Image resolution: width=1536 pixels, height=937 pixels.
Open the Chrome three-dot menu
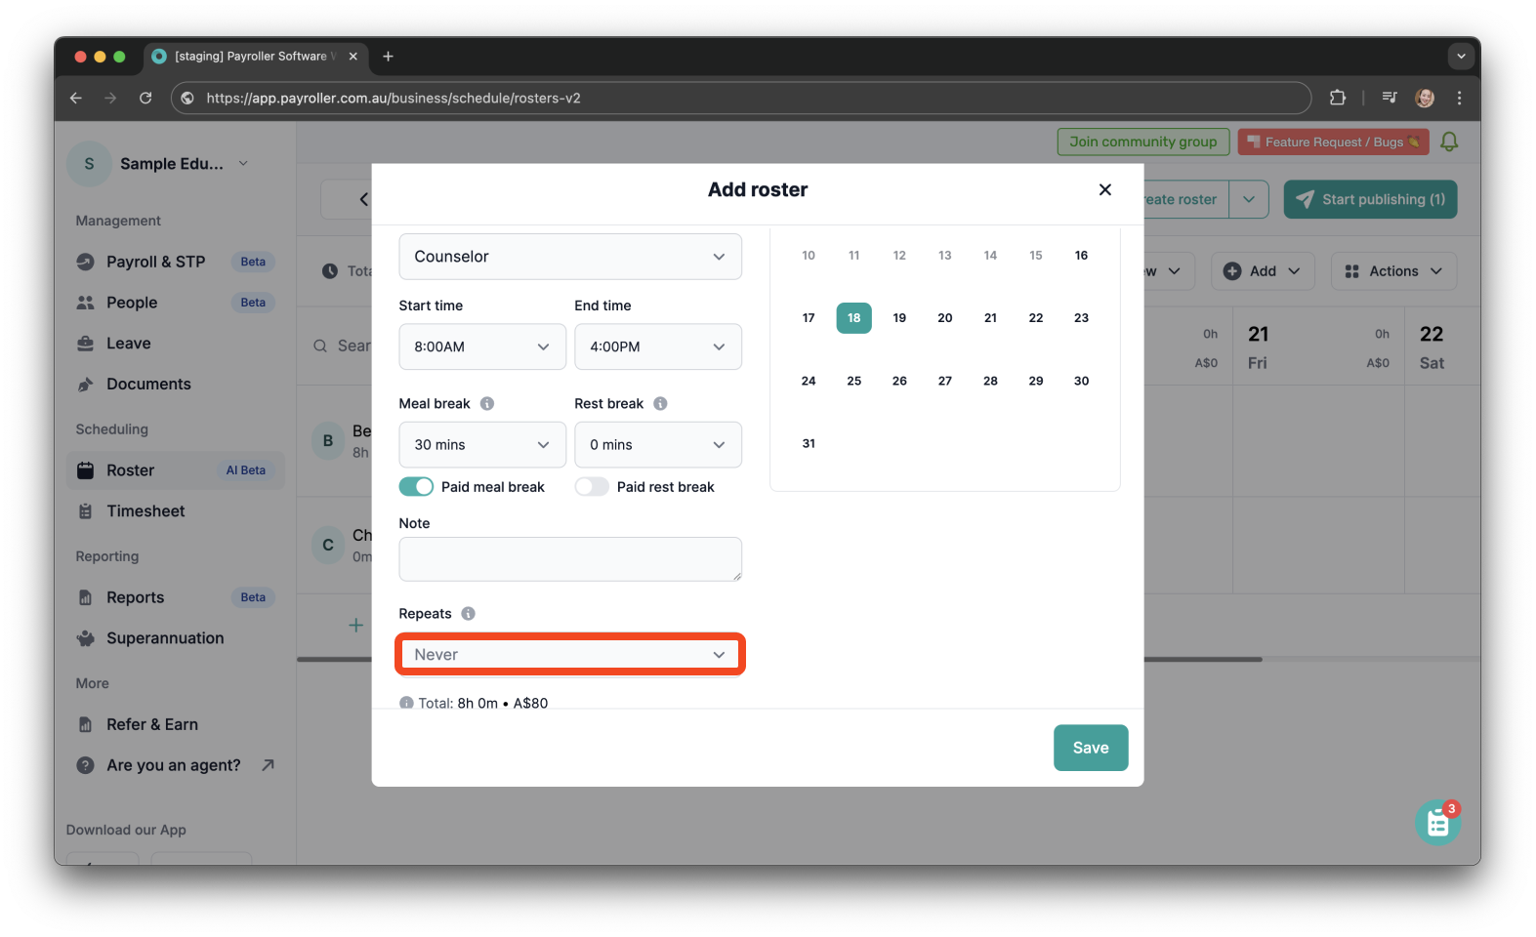(1459, 98)
